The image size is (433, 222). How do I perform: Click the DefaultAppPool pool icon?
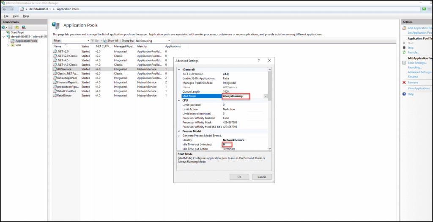(x=55, y=78)
